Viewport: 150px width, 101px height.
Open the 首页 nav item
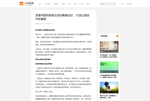point(40,4)
